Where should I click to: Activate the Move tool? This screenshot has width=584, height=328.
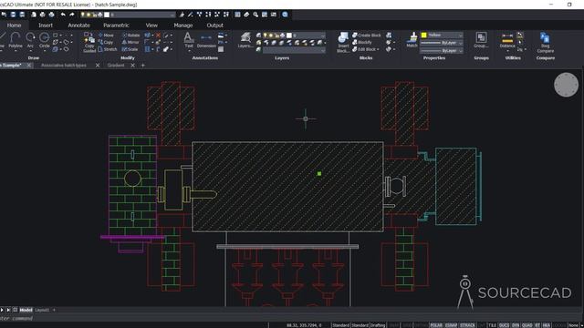tap(106, 35)
